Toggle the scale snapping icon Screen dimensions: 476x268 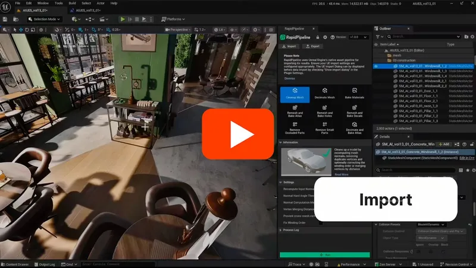point(108,30)
